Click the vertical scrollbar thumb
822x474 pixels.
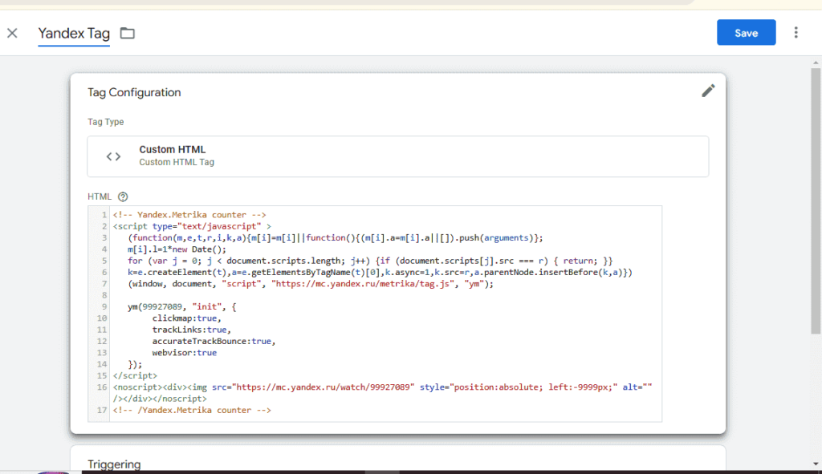(x=816, y=201)
